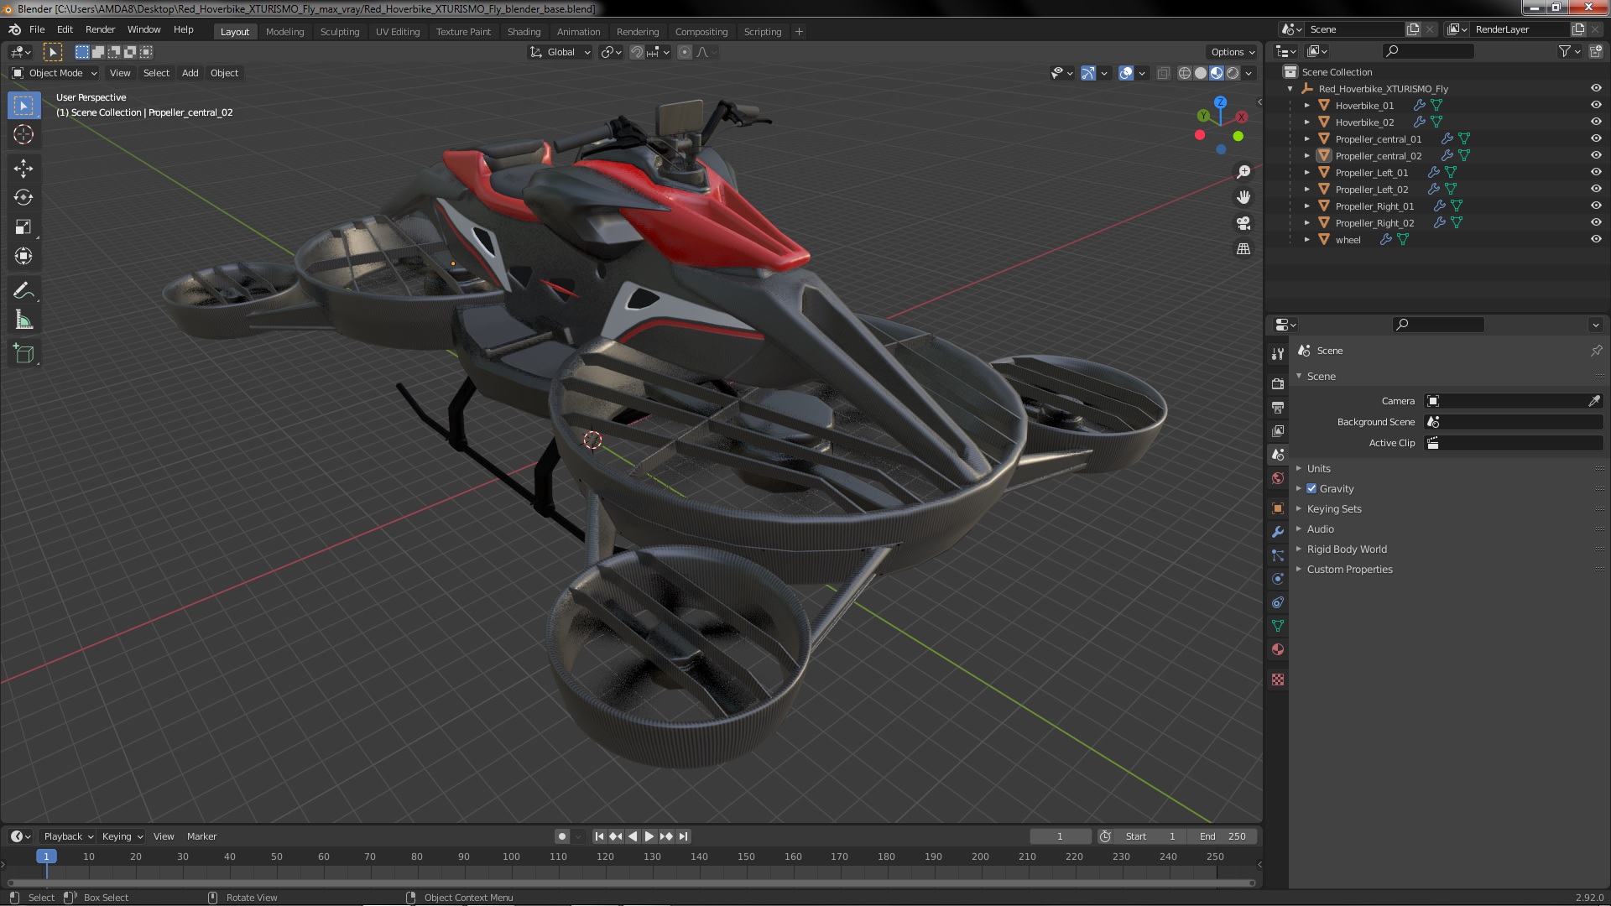Select the Rotate tool
This screenshot has height=906, width=1611.
pyautogui.click(x=23, y=198)
